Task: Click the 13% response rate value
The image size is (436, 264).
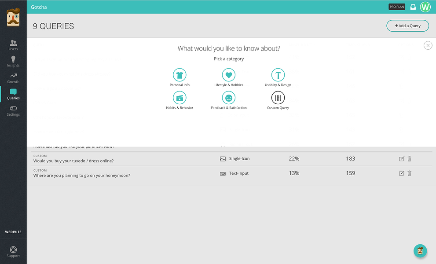Action: 294,173
